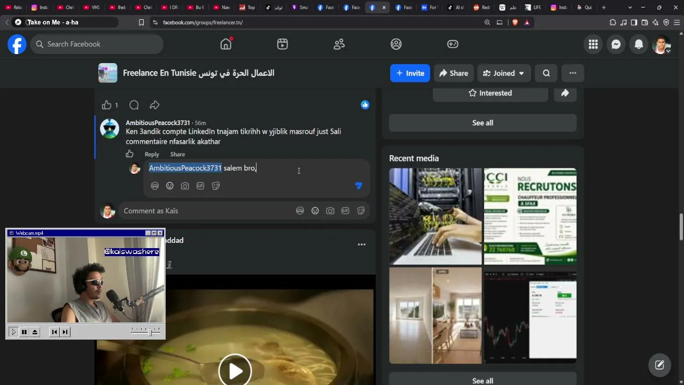Open the Groups icon in Facebook's top bar

[x=396, y=44]
